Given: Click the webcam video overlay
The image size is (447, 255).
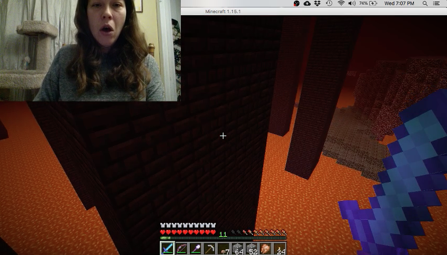Looking at the screenshot, I should click(x=90, y=50).
